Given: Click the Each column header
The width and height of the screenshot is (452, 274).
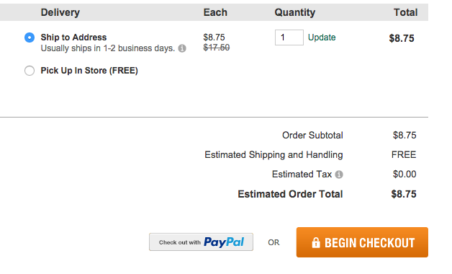Looking at the screenshot, I should tap(215, 12).
